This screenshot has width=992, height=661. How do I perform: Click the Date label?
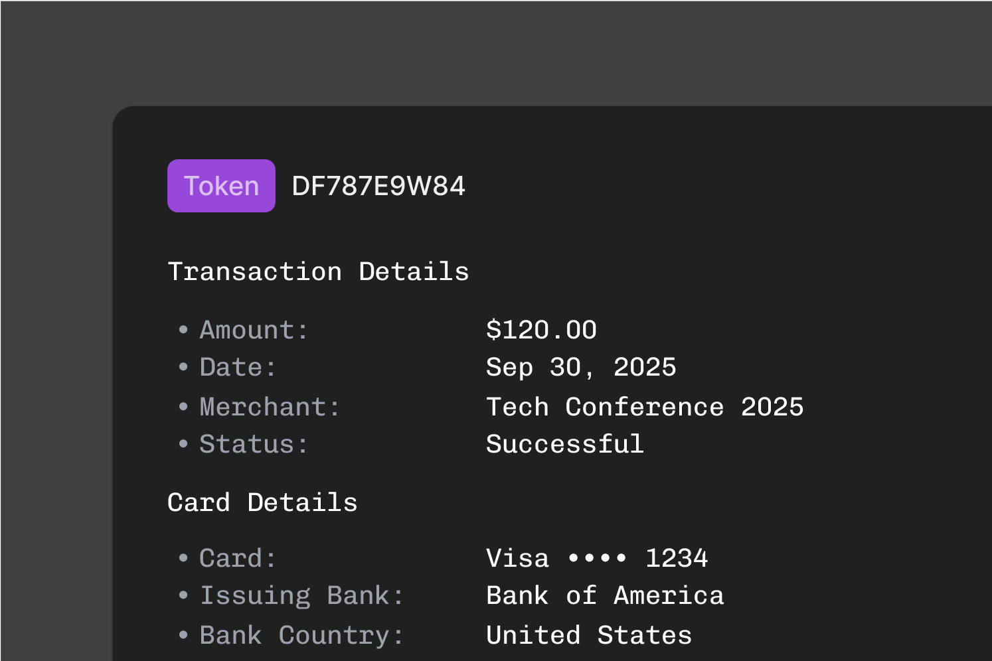pos(238,368)
